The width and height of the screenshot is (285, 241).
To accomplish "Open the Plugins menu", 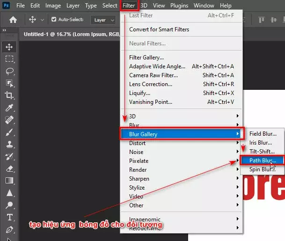I will click(x=179, y=6).
